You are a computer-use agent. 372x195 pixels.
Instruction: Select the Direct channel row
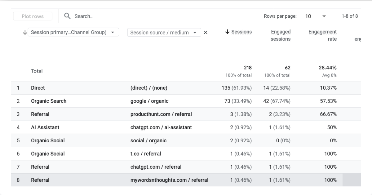186,88
